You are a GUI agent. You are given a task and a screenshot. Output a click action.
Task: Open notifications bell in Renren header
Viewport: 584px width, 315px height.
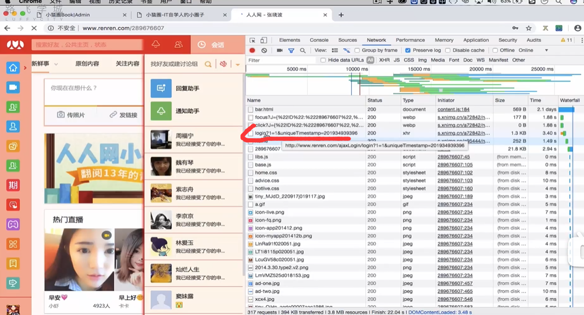tap(156, 44)
